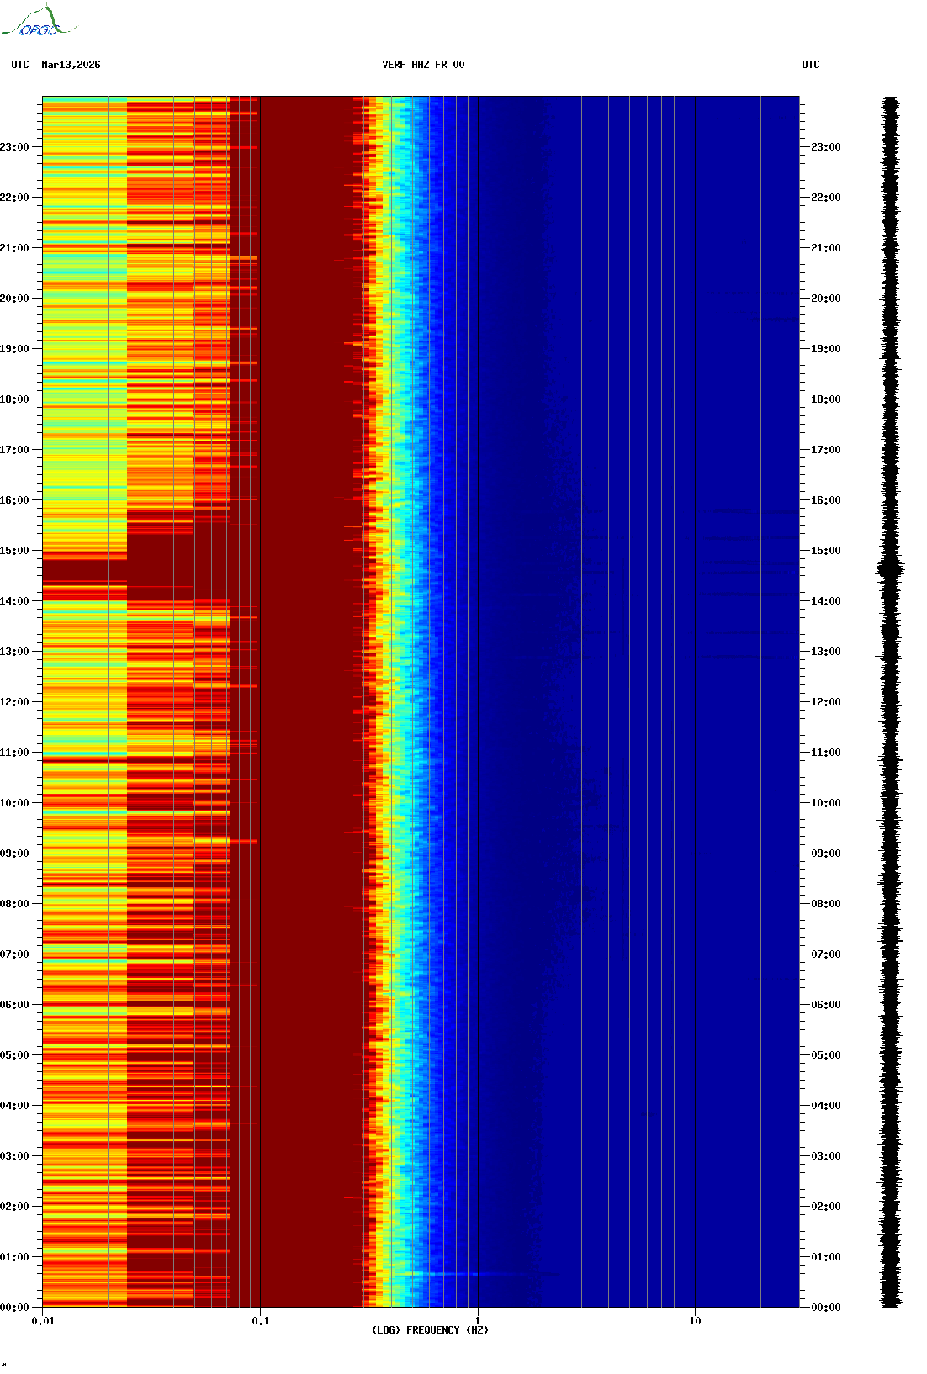Viewport: 927px width, 1374px height.
Task: Click the 10 Hz frequency tick label
Action: 695,1321
